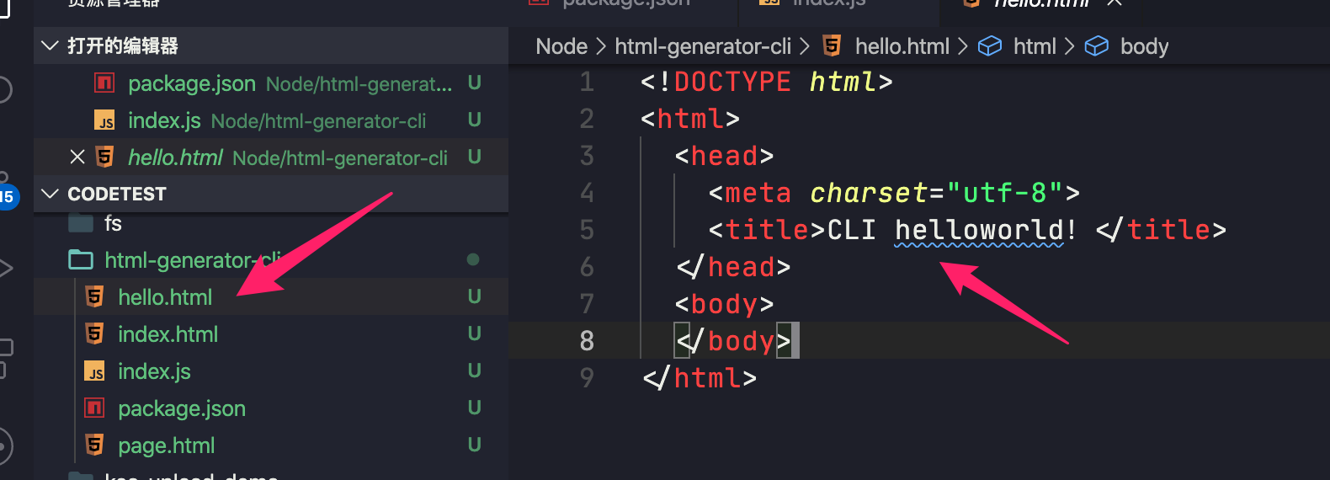Click the npm icon beside package.json in open editors

pos(104,83)
